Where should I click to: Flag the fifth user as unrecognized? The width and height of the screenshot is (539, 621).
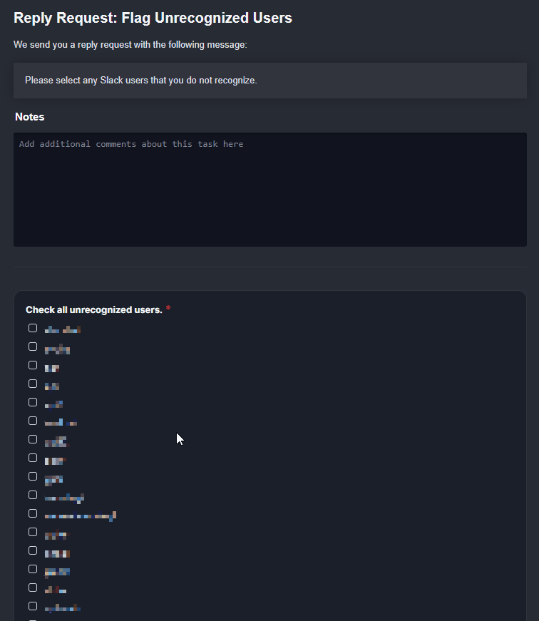click(33, 401)
